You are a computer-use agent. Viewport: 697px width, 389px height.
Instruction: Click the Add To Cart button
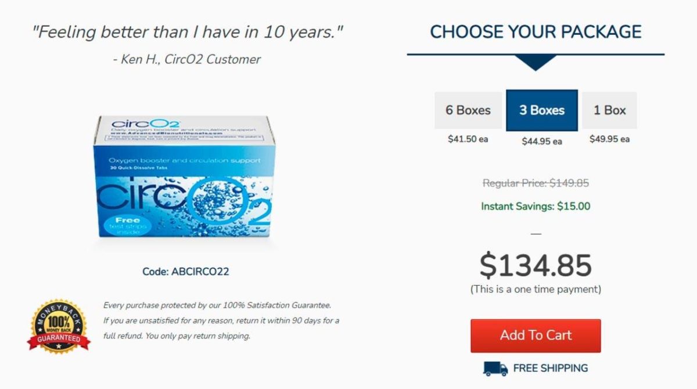pos(535,335)
